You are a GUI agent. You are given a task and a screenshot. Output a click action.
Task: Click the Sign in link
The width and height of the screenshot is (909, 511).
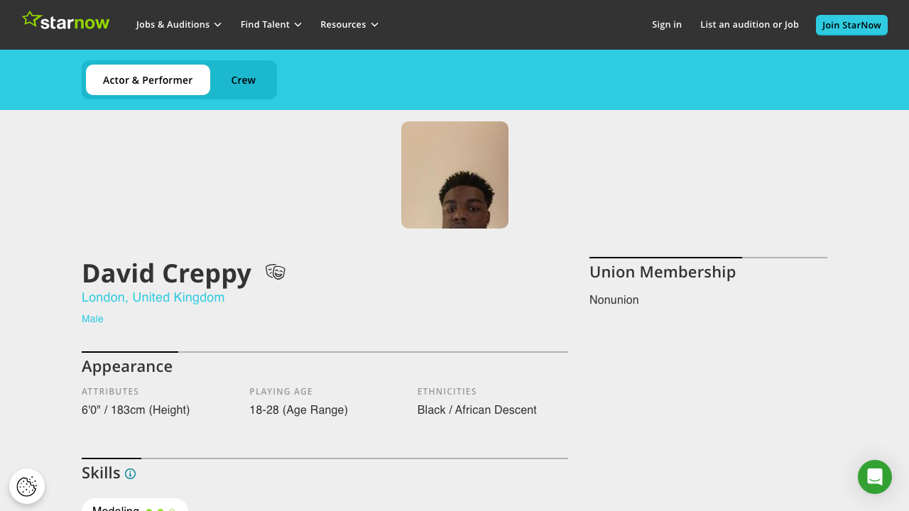(666, 24)
